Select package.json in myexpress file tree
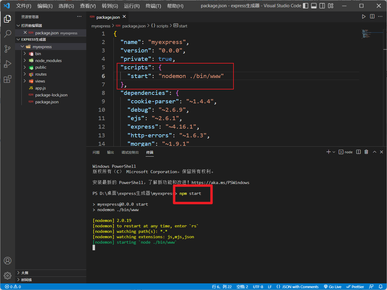This screenshot has height=290, width=387. point(51,102)
